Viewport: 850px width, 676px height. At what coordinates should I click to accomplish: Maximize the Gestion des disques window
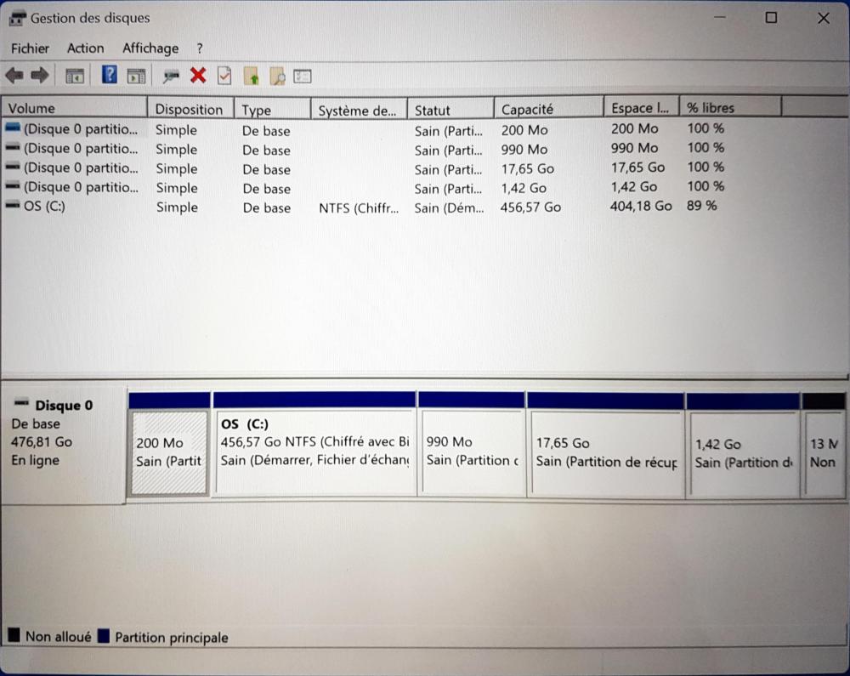[x=771, y=18]
